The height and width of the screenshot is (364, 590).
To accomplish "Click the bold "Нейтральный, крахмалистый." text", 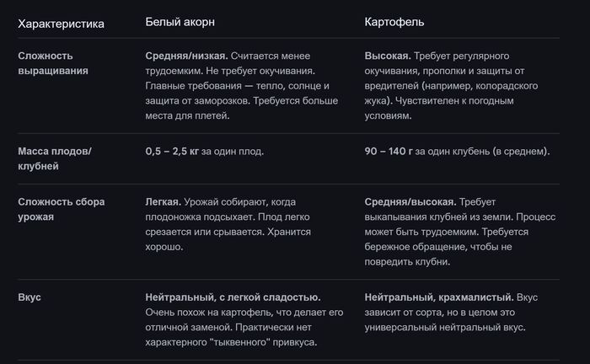I will point(439,297).
